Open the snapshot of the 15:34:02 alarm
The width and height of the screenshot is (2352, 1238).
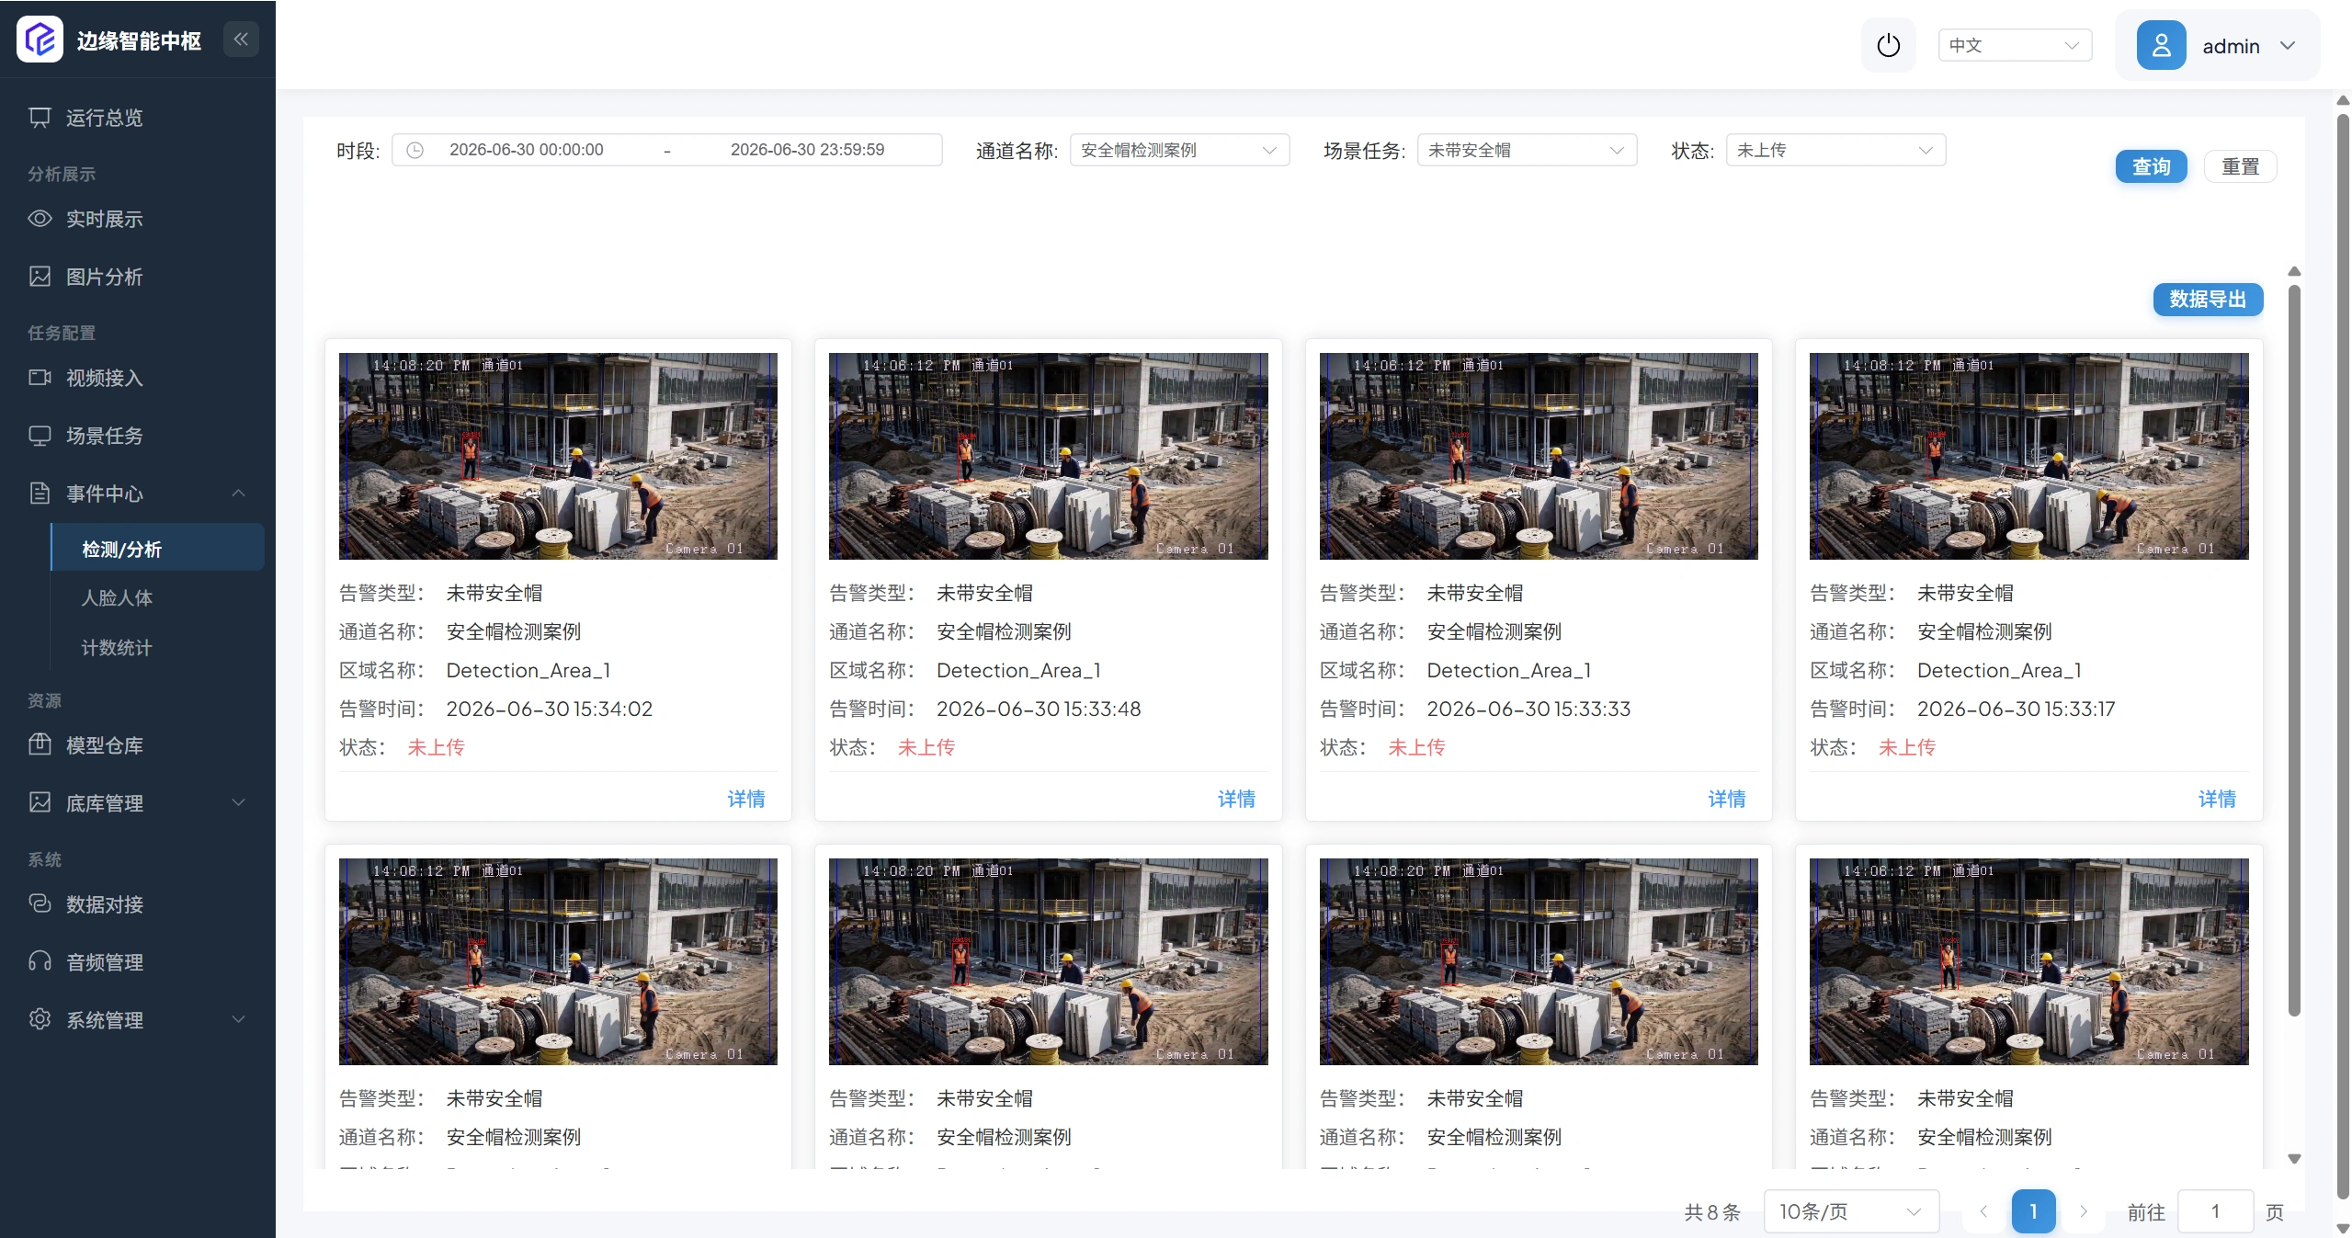pyautogui.click(x=558, y=456)
